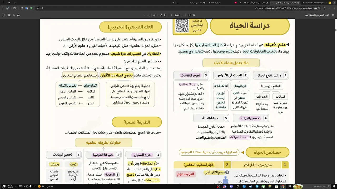Open the Chrome icon on the taskbar
337x189 pixels.
[x=283, y=186]
